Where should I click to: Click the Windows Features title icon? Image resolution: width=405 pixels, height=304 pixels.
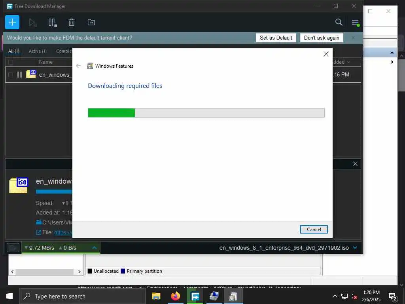[90, 66]
